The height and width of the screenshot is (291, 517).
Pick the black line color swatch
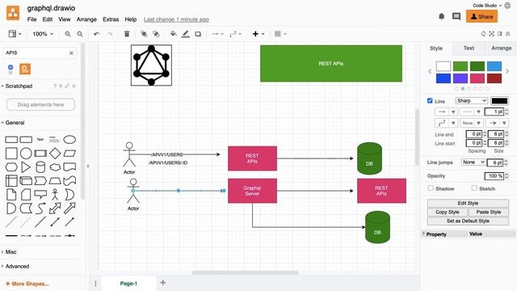tap(499, 101)
